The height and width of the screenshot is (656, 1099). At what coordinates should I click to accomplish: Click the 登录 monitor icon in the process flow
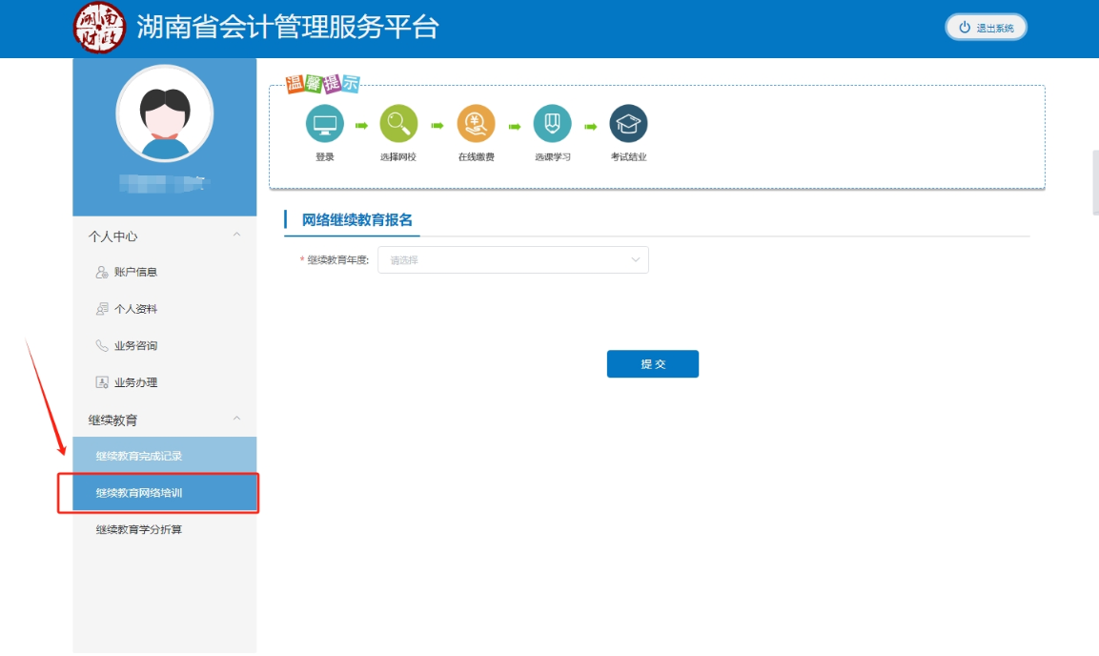coord(324,122)
